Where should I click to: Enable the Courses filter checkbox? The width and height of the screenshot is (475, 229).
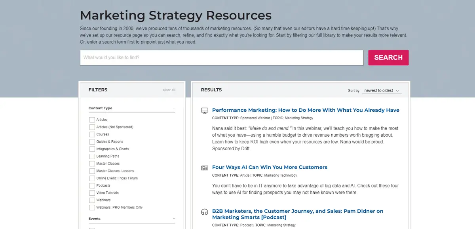[92, 134]
